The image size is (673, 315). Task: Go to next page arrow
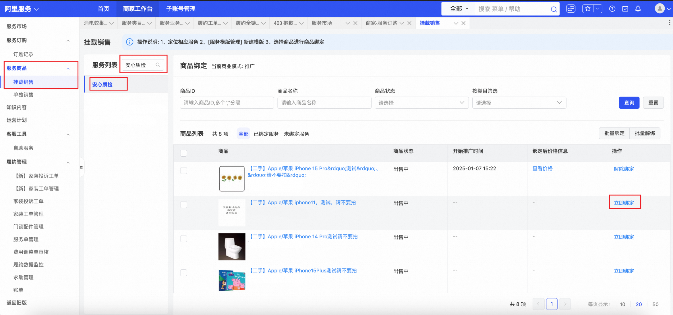click(565, 304)
